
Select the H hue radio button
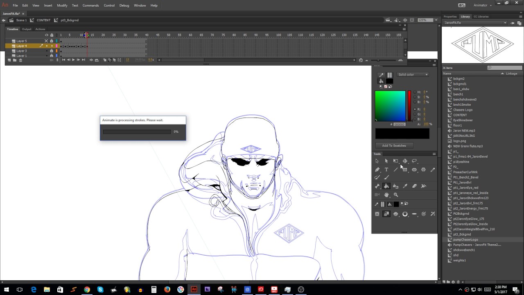414,92
